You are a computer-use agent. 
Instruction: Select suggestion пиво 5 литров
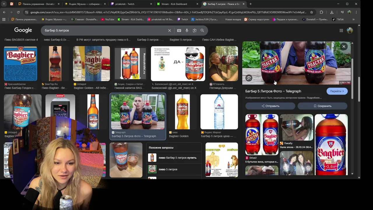(174, 169)
